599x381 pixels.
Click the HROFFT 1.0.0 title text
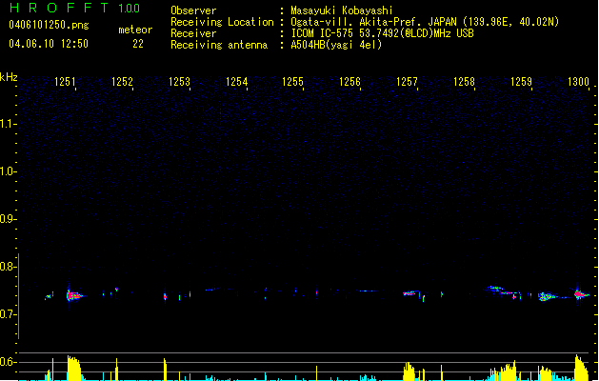click(75, 8)
